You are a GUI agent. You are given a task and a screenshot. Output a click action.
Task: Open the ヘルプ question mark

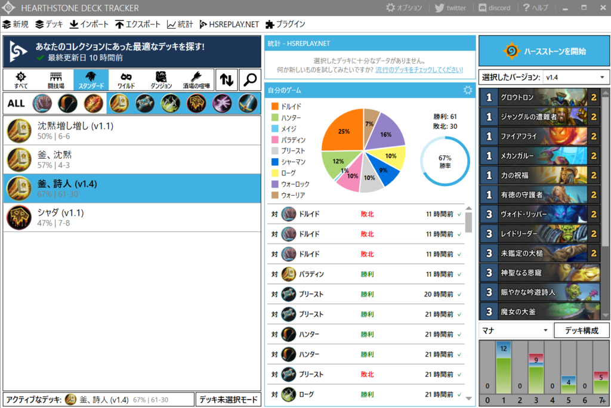pyautogui.click(x=526, y=8)
